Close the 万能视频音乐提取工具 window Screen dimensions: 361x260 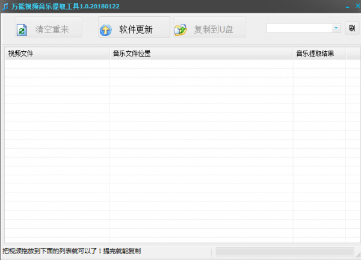tap(358, 6)
